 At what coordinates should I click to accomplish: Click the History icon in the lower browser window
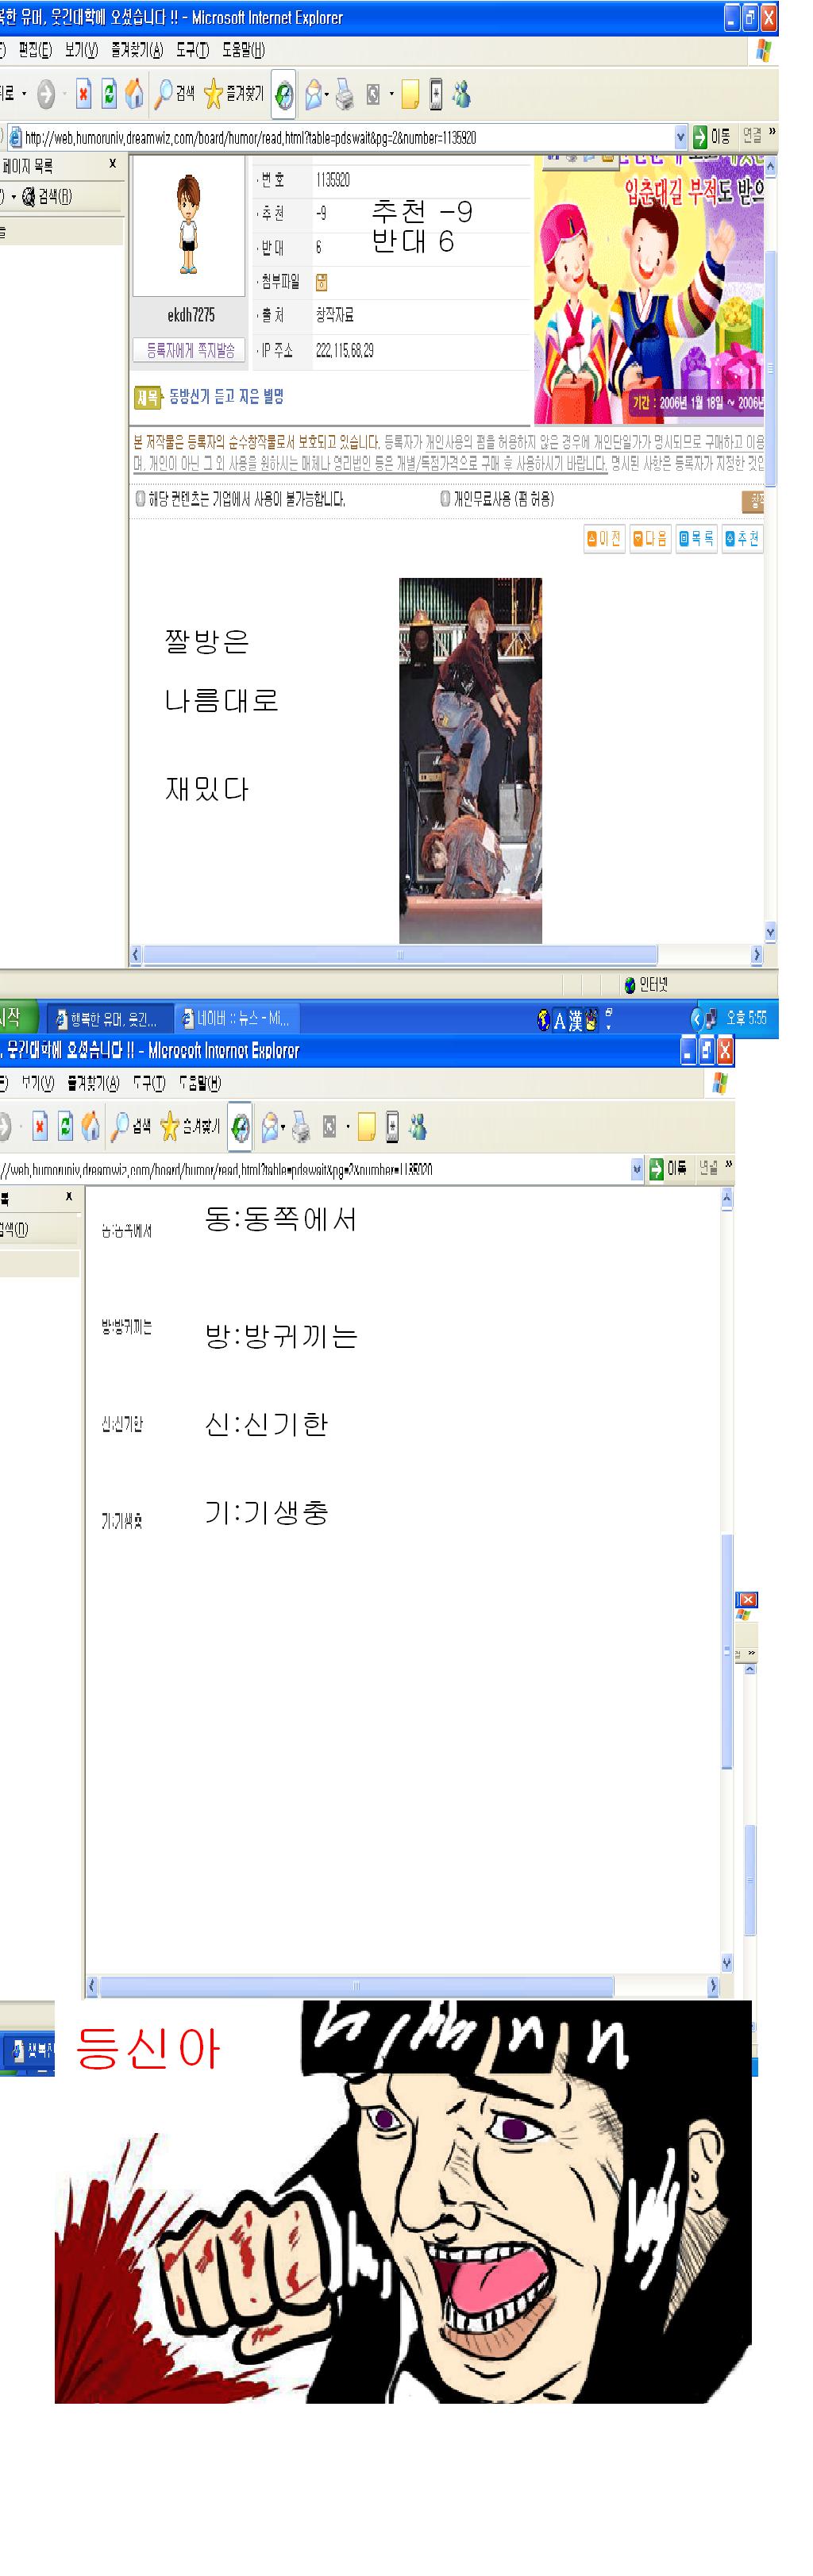pos(240,1127)
